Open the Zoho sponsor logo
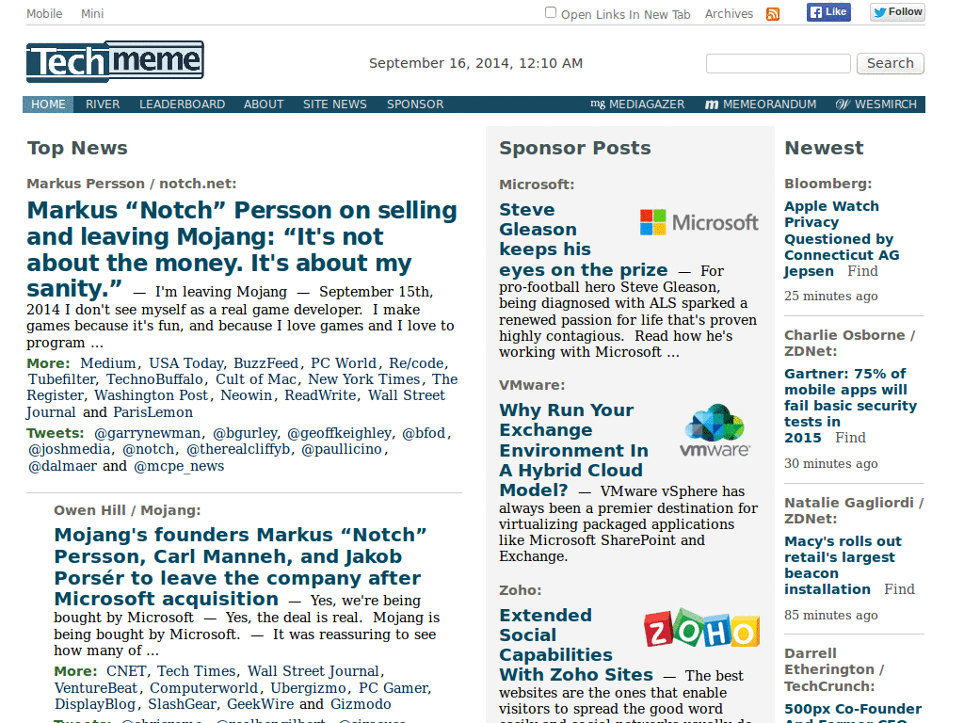Image resolution: width=964 pixels, height=723 pixels. 701,628
